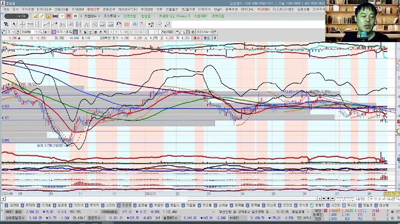Expand the KOSPI 종합 ticker dropdown

(96, 212)
